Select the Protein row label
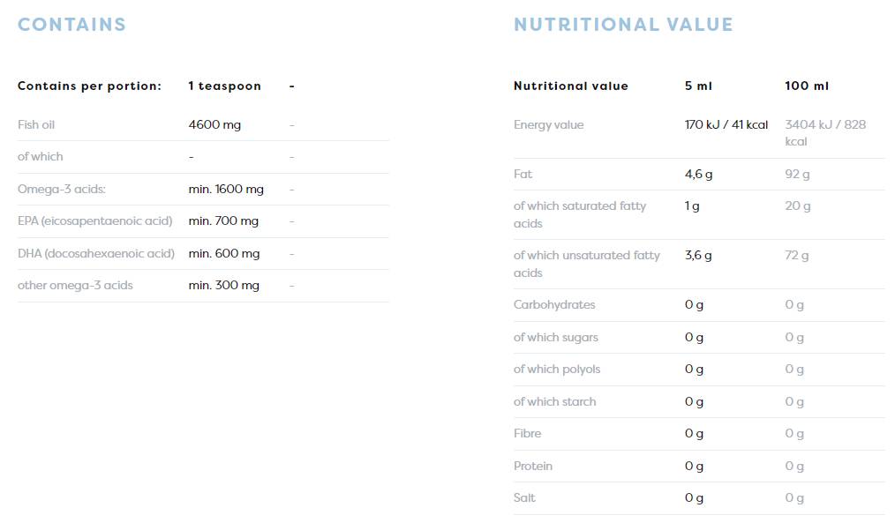The height and width of the screenshot is (523, 895). pyautogui.click(x=533, y=467)
